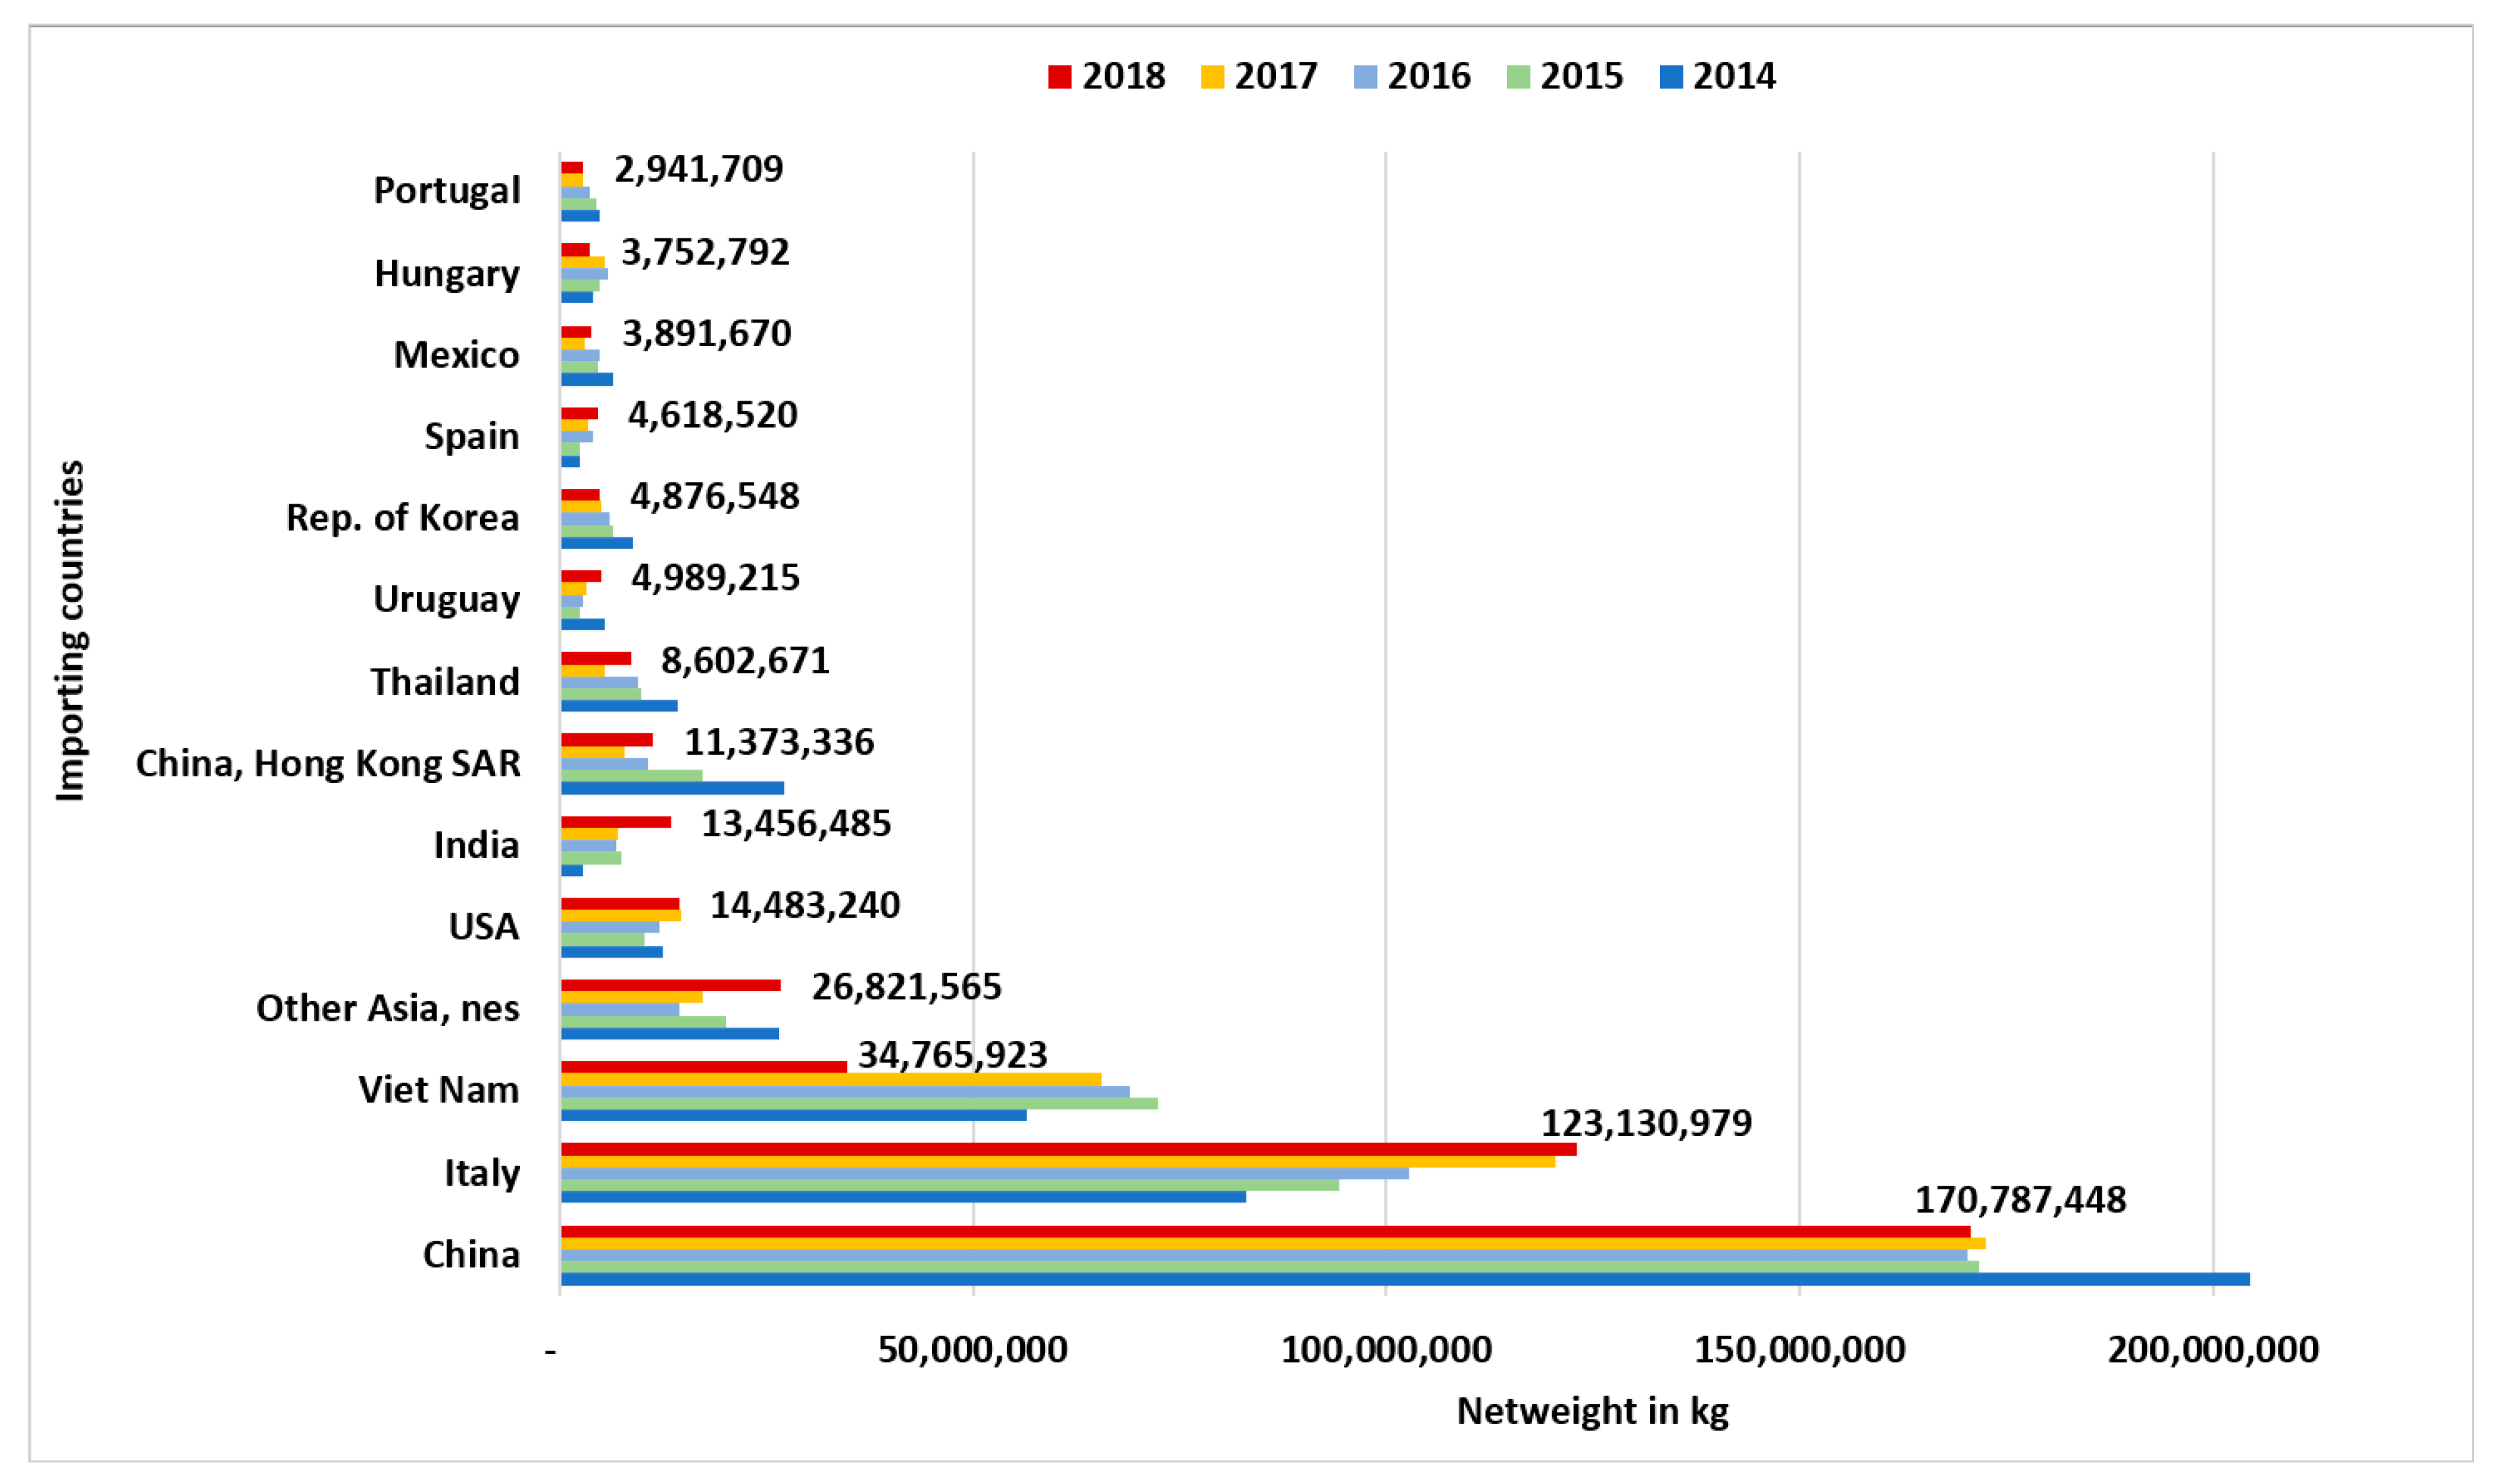
Task: Click the India country label
Action: (x=476, y=846)
